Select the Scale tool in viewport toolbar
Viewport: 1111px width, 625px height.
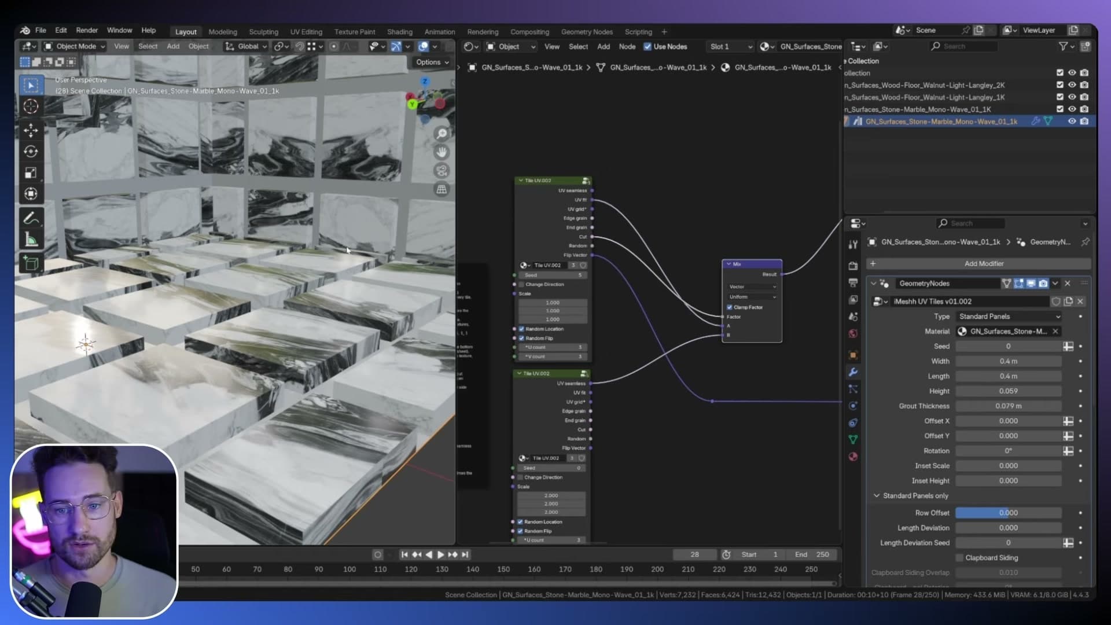coord(31,173)
